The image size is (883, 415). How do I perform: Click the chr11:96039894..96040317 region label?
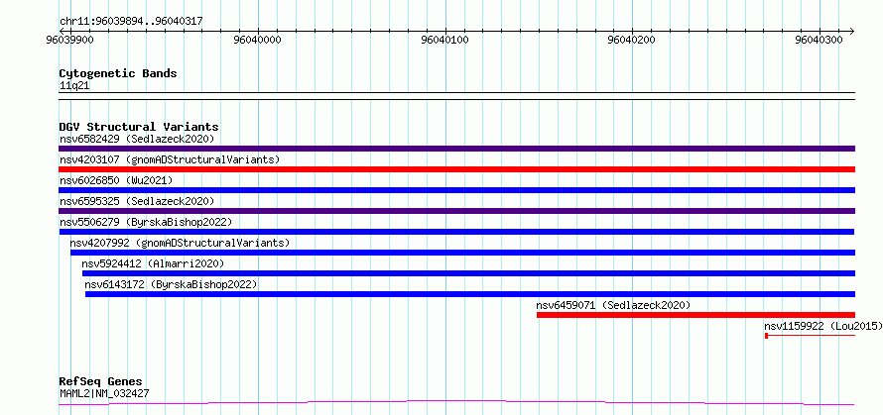click(x=131, y=22)
